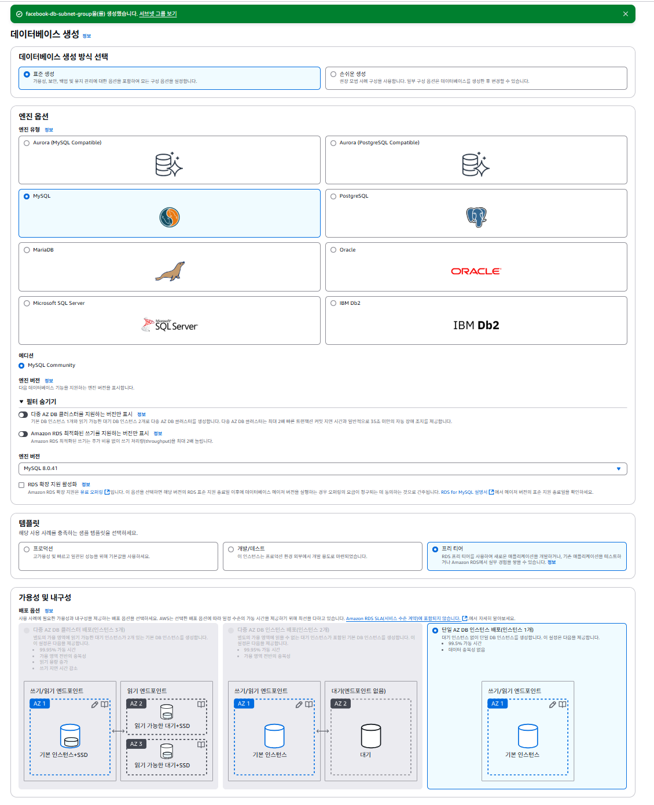This screenshot has width=654, height=805.
Task: Click the PostgreSQL elephant logo icon
Action: point(476,217)
